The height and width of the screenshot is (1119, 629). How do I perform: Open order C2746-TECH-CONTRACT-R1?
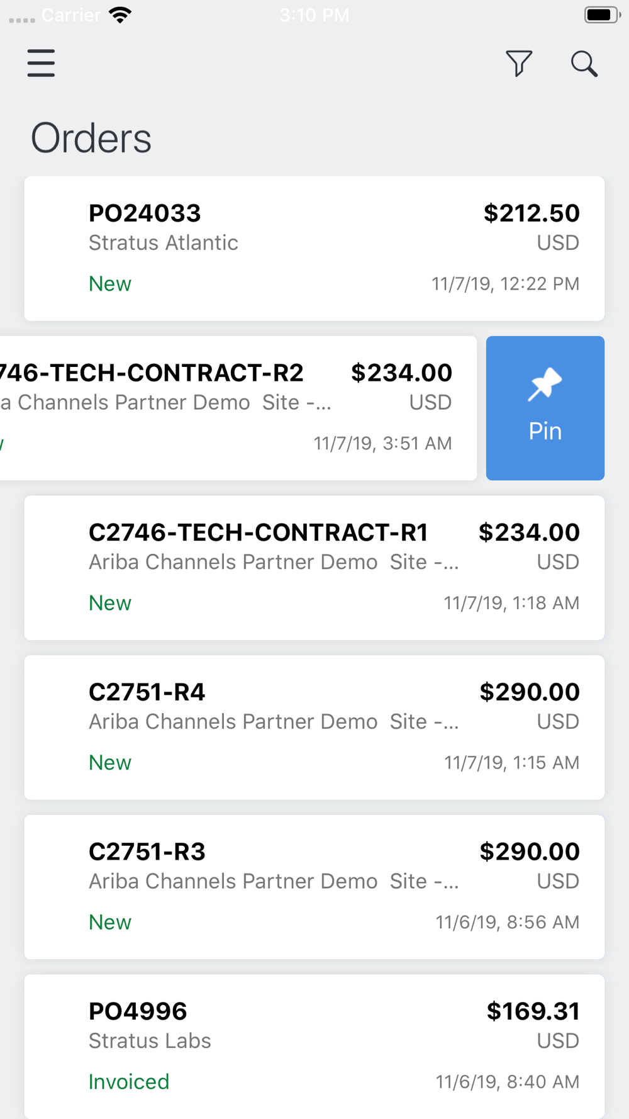[314, 568]
